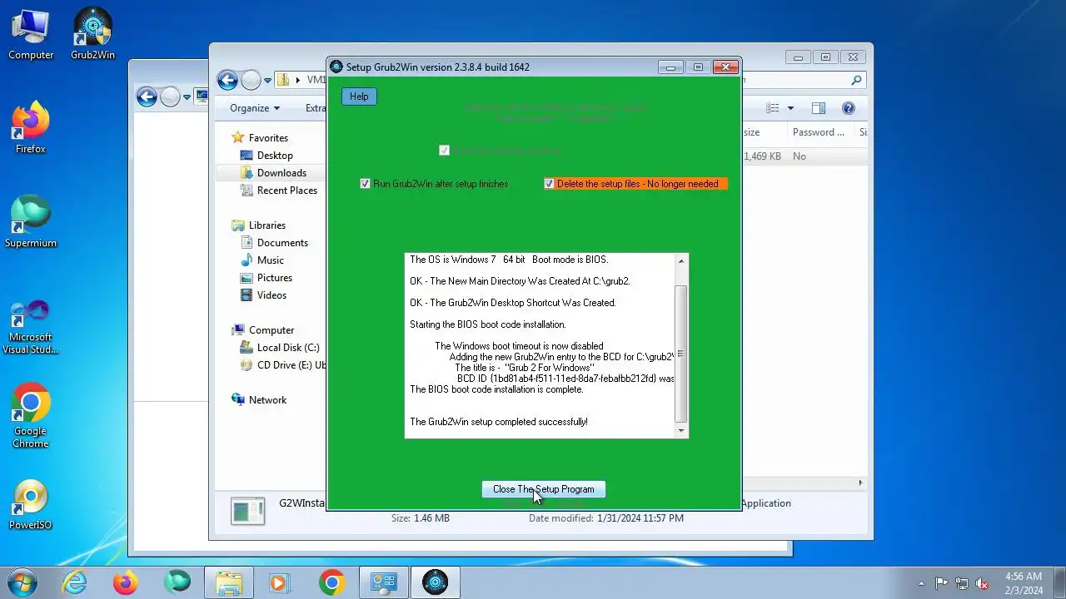Open PowerISO desktop shortcut
This screenshot has width=1066, height=599.
31,505
